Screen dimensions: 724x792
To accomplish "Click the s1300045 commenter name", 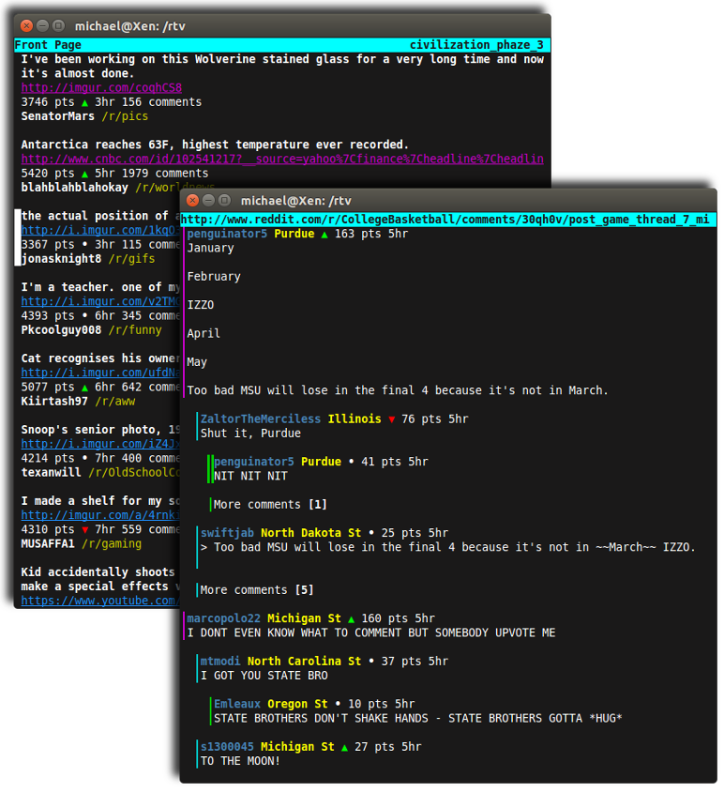I will click(227, 747).
